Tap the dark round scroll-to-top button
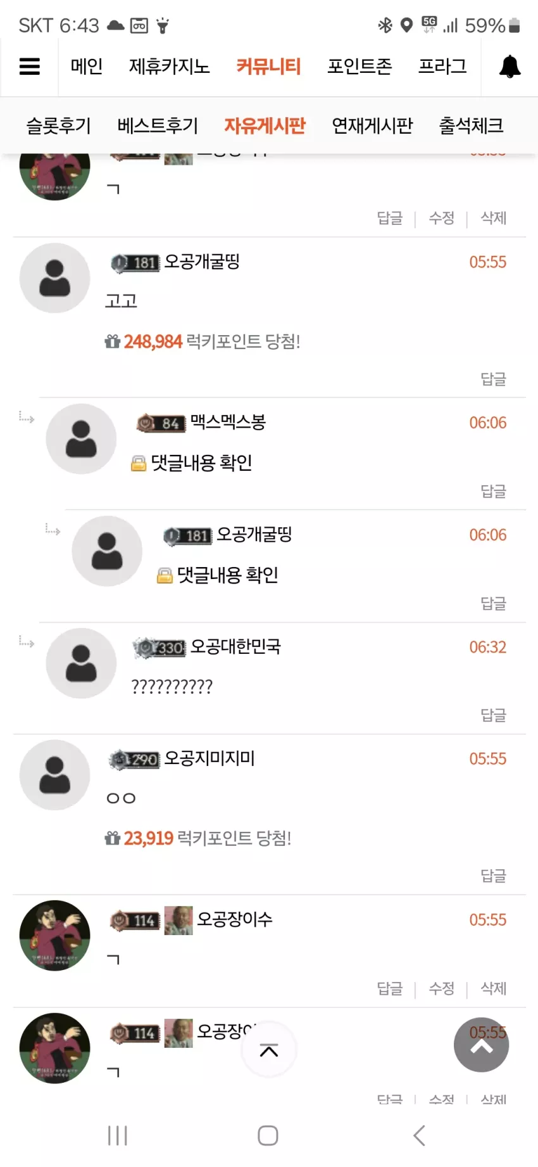538x1167 pixels. [481, 1045]
